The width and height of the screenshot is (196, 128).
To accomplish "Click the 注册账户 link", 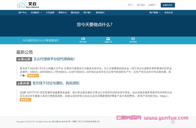I will pyautogui.click(x=152, y=5).
